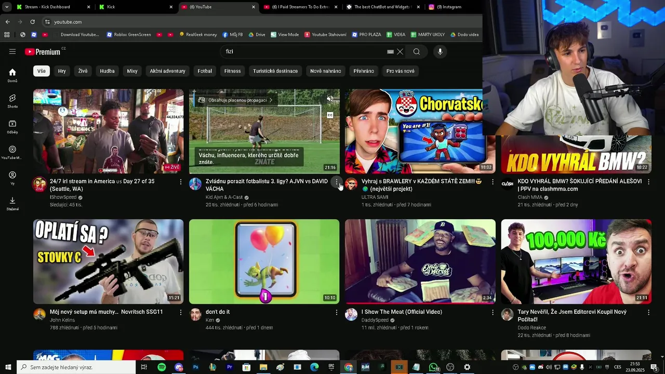Screen dimensions: 665x374
Task: Open WhatsApp from the taskbar
Action: pyautogui.click(x=433, y=367)
